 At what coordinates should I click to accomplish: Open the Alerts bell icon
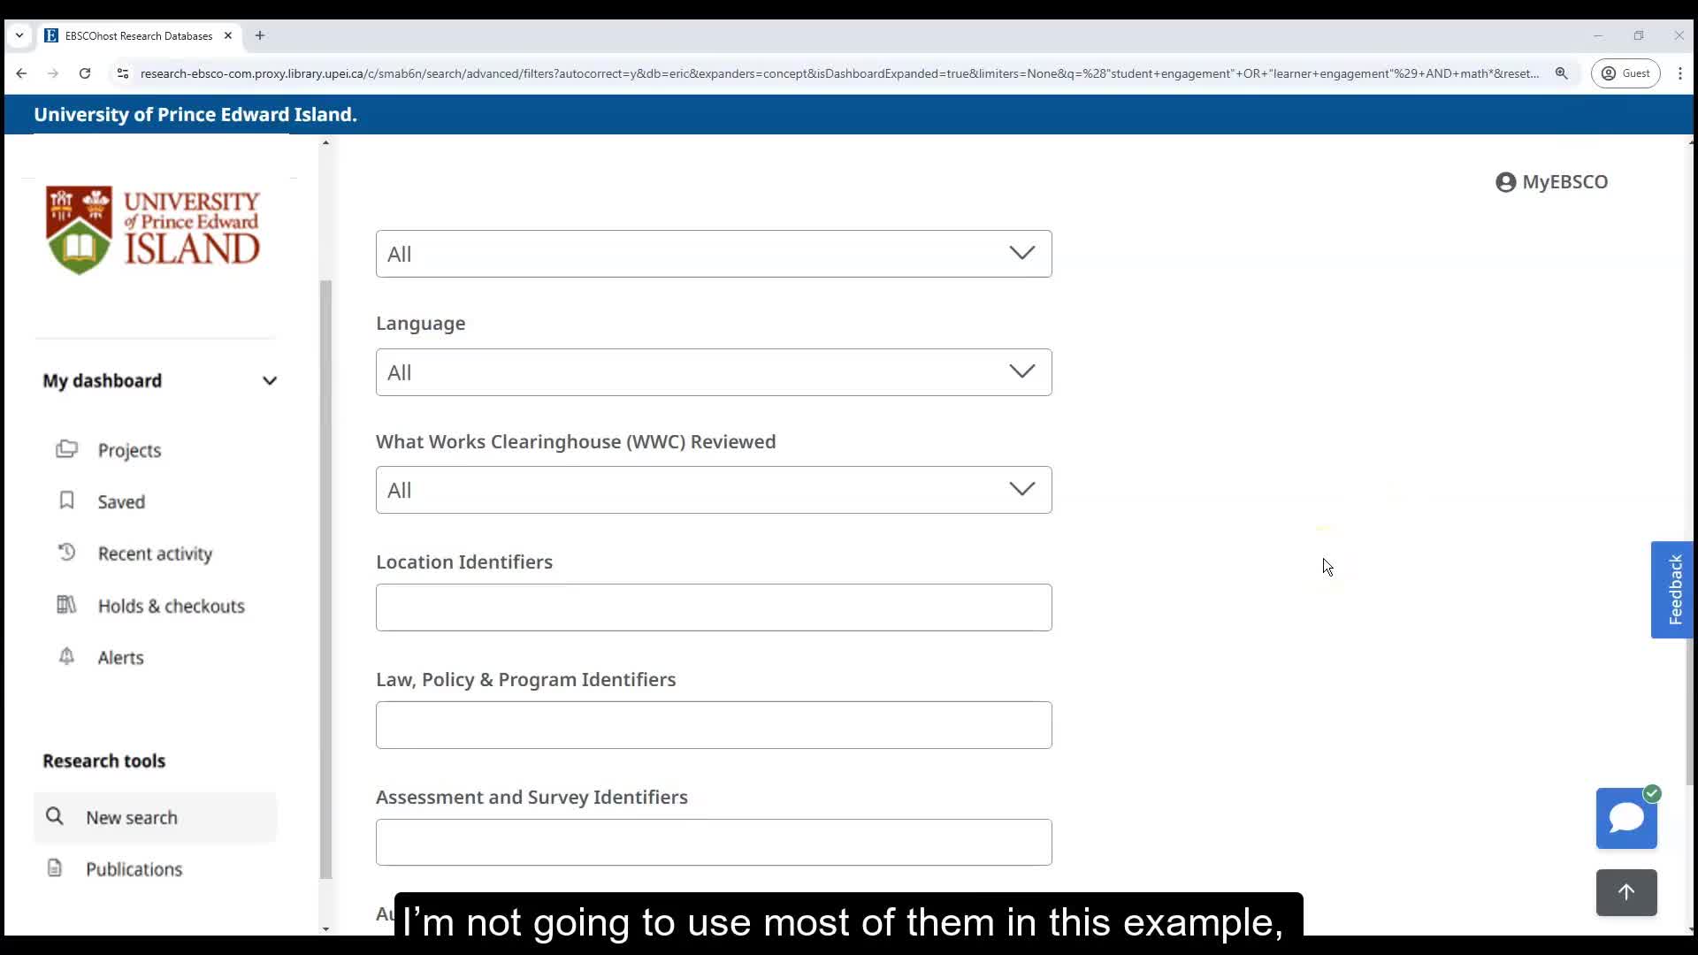pyautogui.click(x=66, y=656)
